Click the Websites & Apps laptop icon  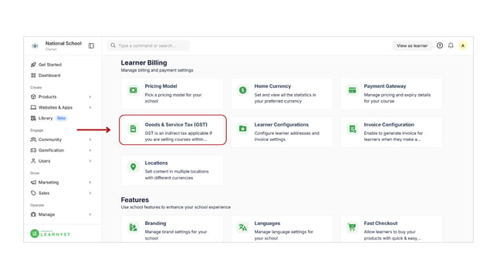pyautogui.click(x=33, y=107)
